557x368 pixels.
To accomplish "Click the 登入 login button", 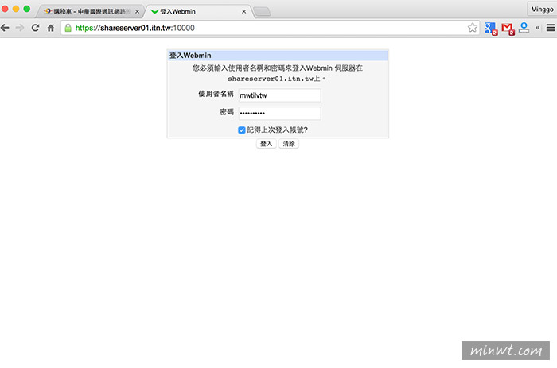I will point(266,144).
